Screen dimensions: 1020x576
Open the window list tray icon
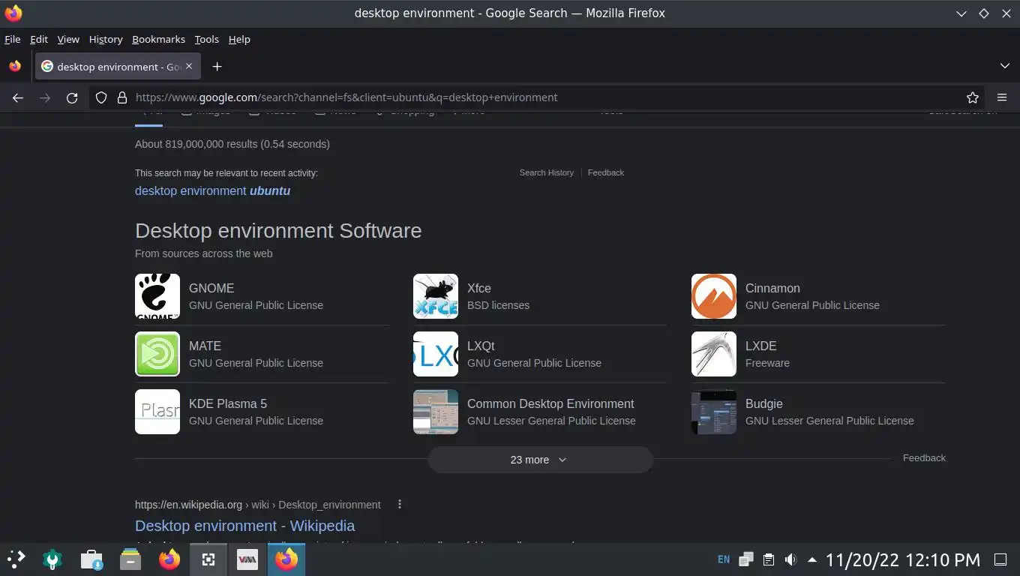click(746, 559)
